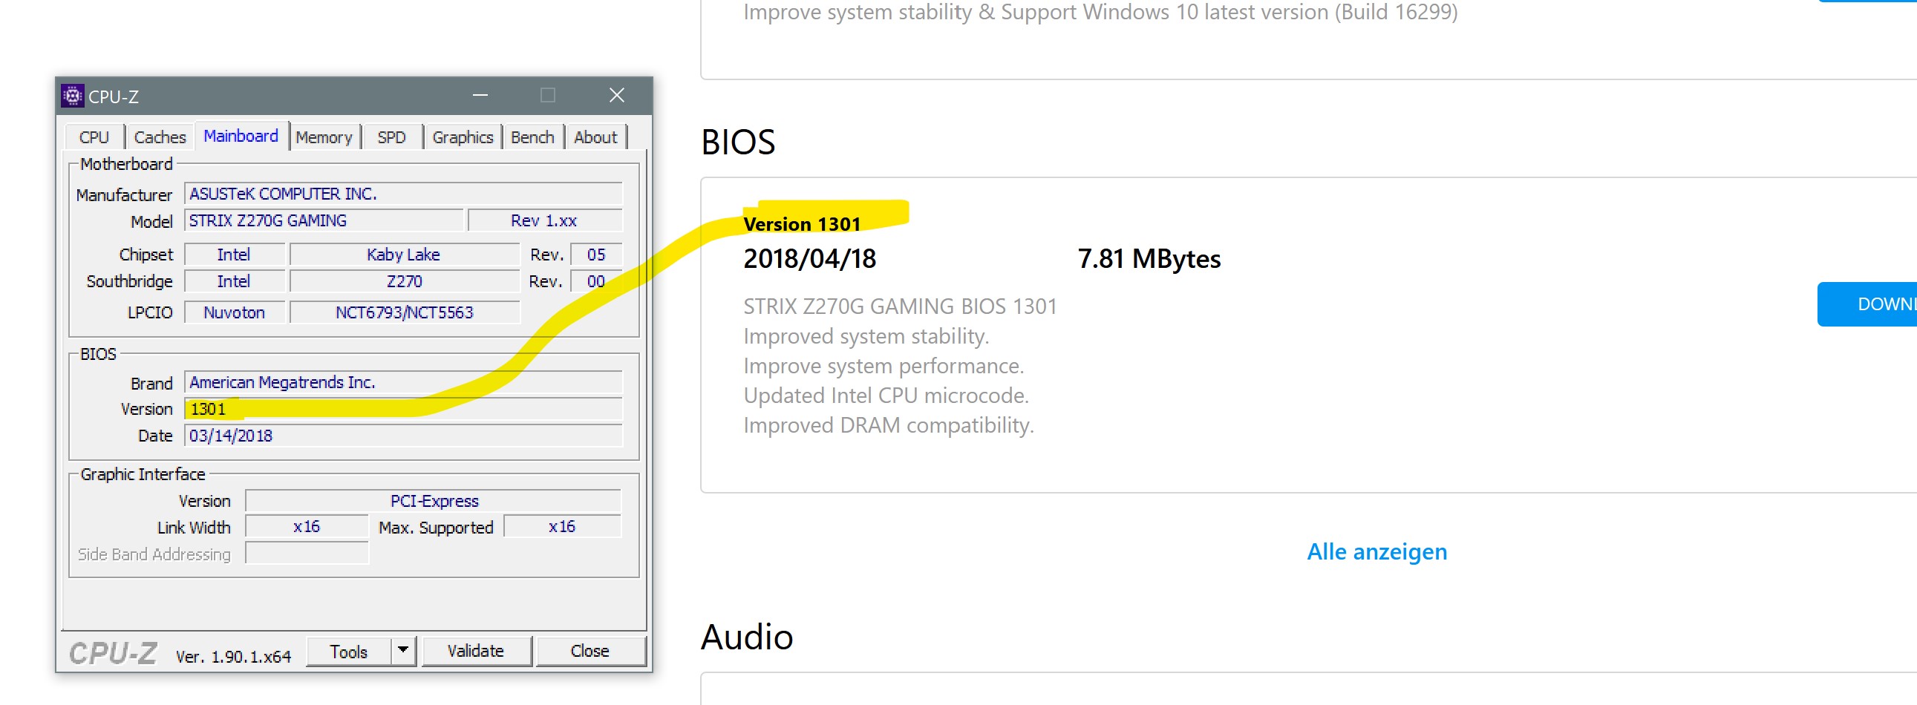Viewport: 1917px width, 705px height.
Task: Close CPU-Z with the title bar X
Action: tap(617, 96)
